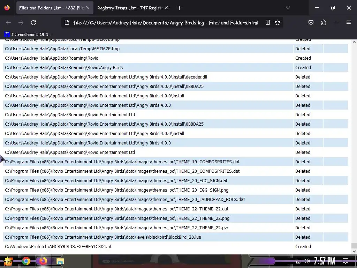This screenshot has height=268, width=357.
Task: Open File Explorer from the taskbar
Action: (x=60, y=261)
